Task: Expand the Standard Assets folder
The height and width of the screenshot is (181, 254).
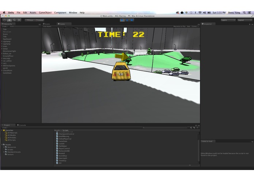Action: 4,152
